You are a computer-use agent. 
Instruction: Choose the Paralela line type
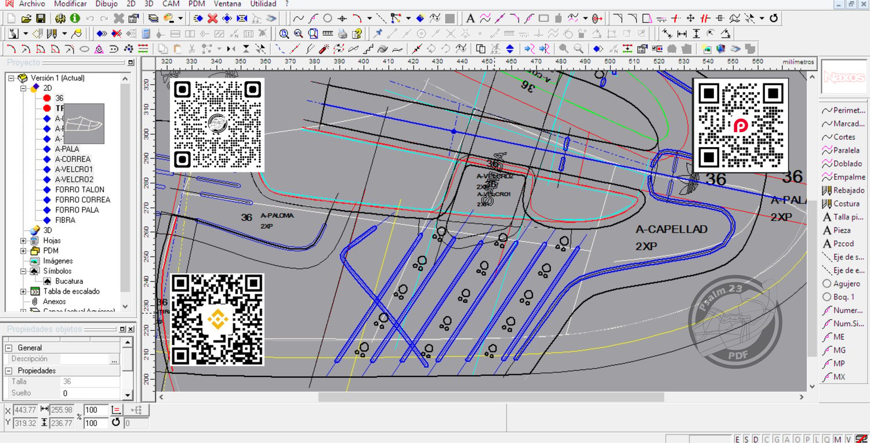[x=844, y=151]
